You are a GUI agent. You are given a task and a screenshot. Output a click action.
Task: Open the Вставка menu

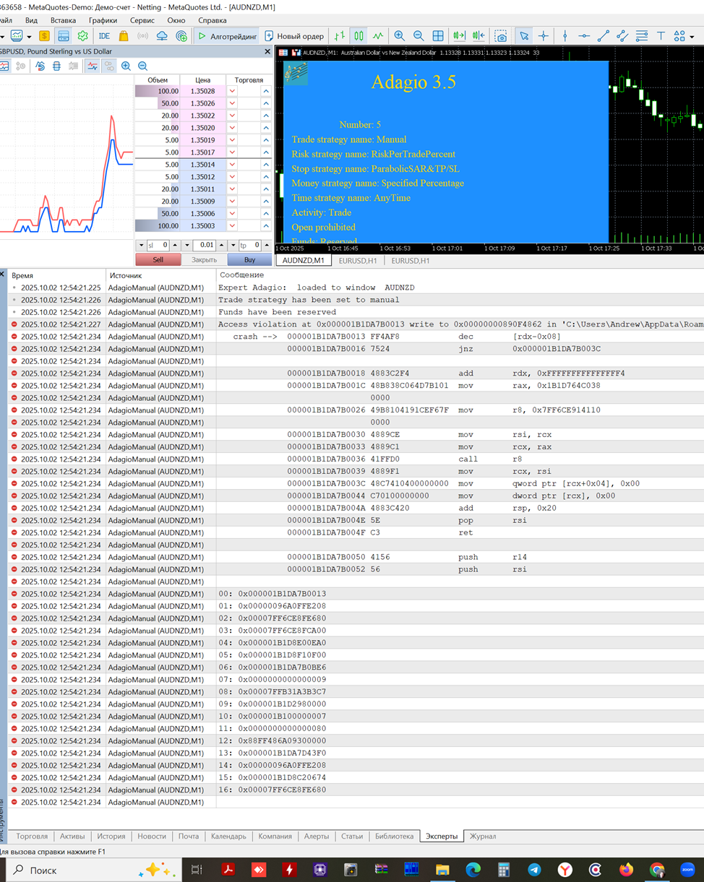[64, 20]
